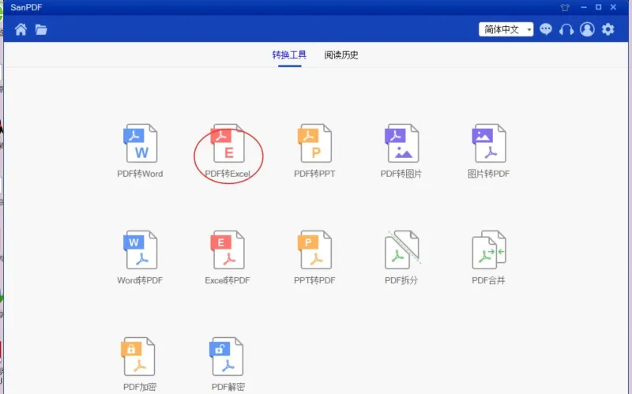Click the 图片转PDF label text

(x=488, y=174)
